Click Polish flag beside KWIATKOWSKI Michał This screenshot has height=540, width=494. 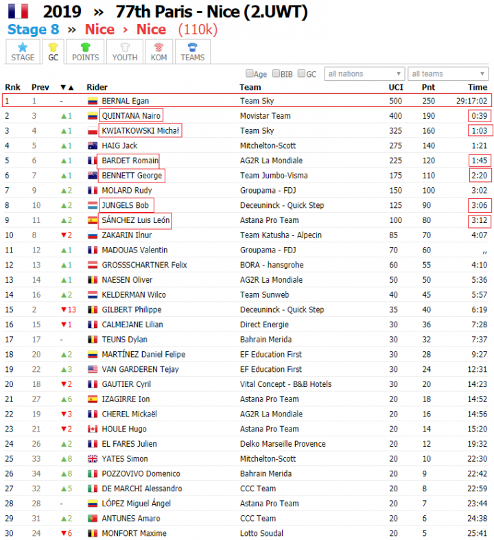pos(92,131)
